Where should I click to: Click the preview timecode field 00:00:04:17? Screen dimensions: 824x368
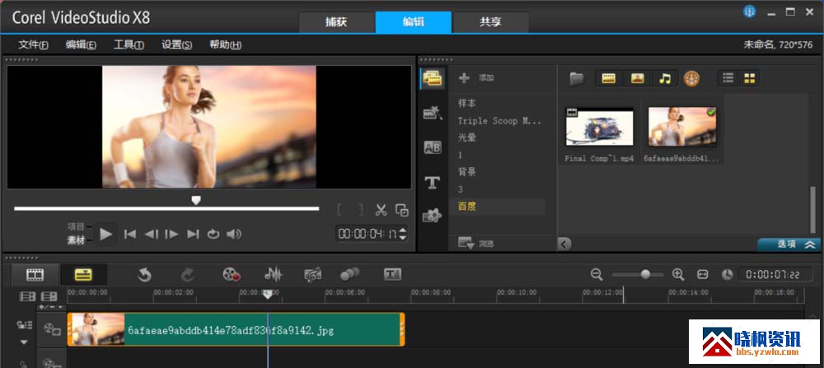click(368, 234)
